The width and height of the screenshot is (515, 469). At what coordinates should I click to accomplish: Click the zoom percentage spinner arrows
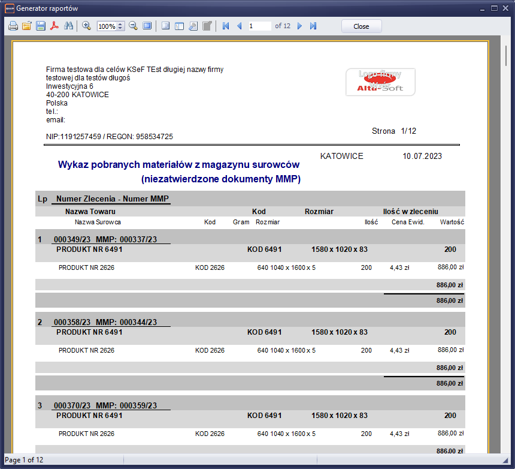tap(120, 26)
